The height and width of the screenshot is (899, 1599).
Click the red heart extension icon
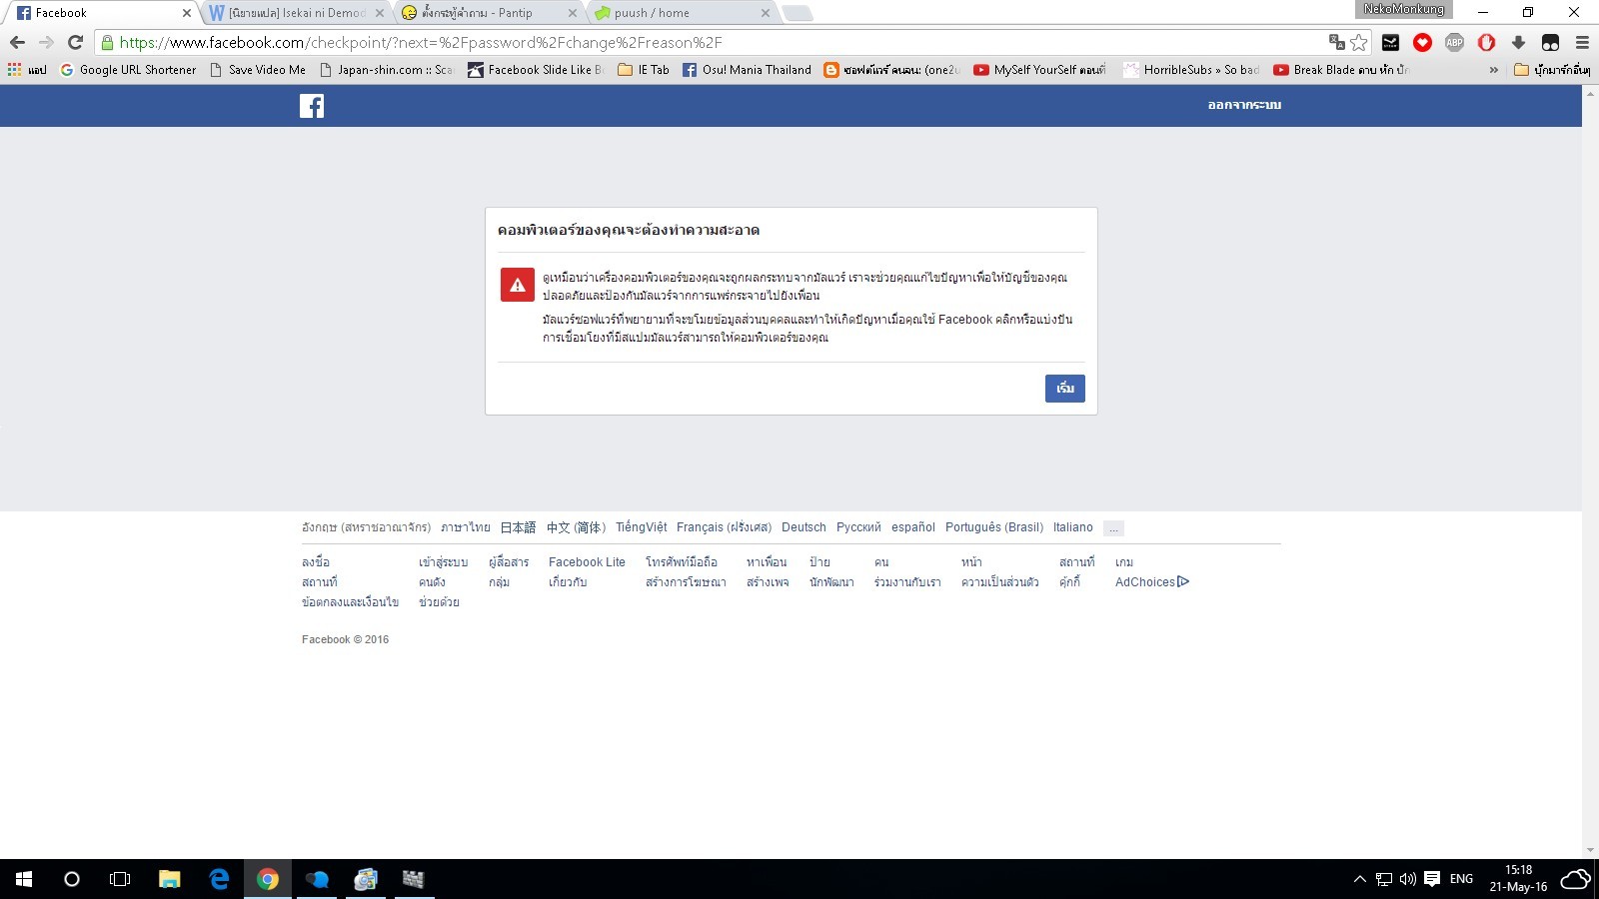1422,42
